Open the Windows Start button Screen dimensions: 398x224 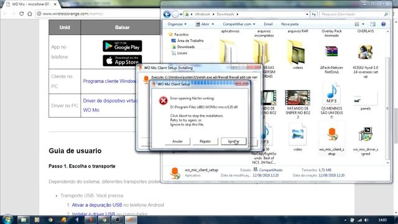click(x=7, y=220)
